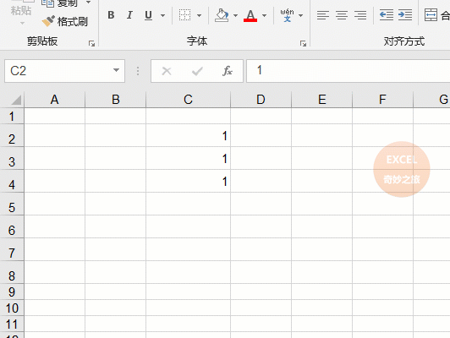Viewport: 450px width, 338px height.
Task: Open copy options dropdown arrow
Action: (88, 3)
